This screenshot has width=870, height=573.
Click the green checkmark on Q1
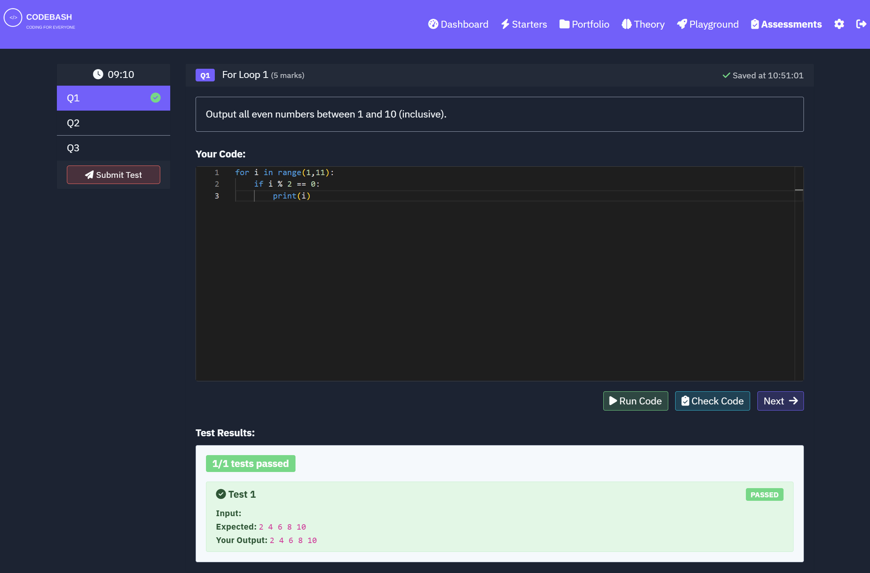click(155, 98)
